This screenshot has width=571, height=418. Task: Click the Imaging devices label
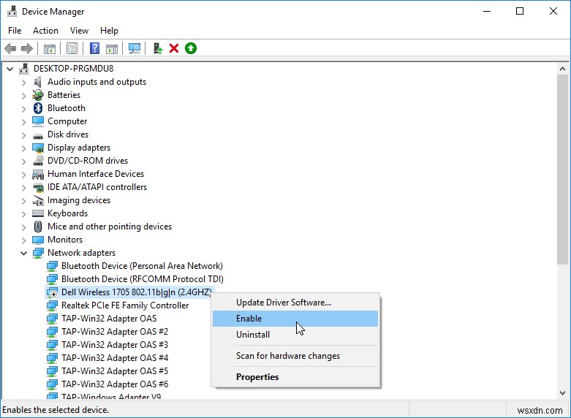pos(79,200)
